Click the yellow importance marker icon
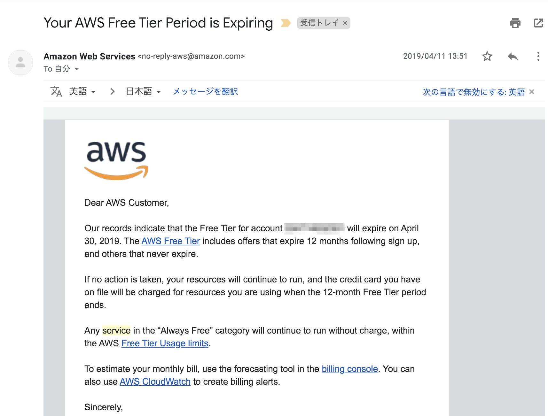This screenshot has height=416, width=548. [286, 23]
